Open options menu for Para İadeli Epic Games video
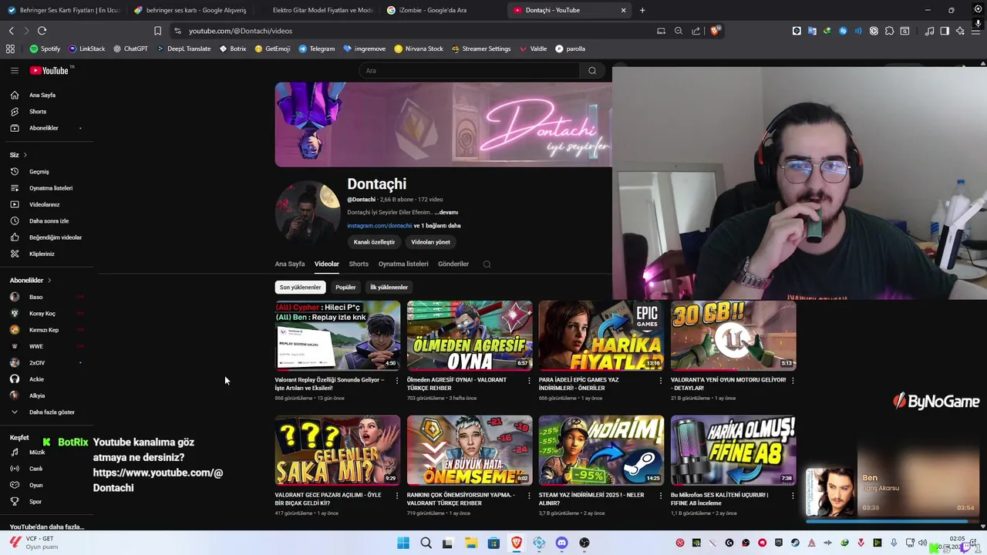The height and width of the screenshot is (555, 987). click(661, 380)
